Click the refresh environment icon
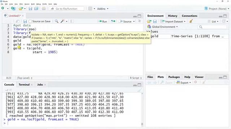 [224, 21]
